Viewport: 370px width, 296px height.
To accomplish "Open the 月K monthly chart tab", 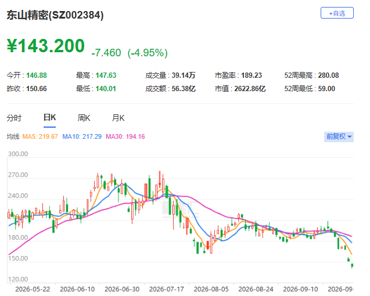I will [118, 118].
